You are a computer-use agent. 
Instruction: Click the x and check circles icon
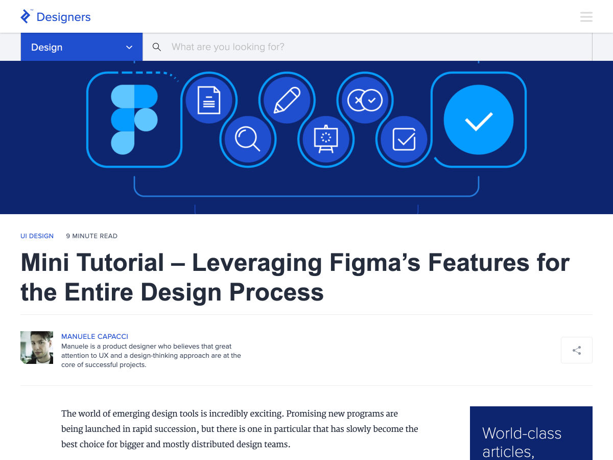(365, 99)
